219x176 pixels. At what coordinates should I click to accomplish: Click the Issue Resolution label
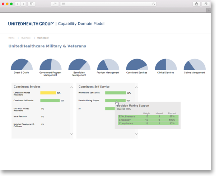click(20, 116)
